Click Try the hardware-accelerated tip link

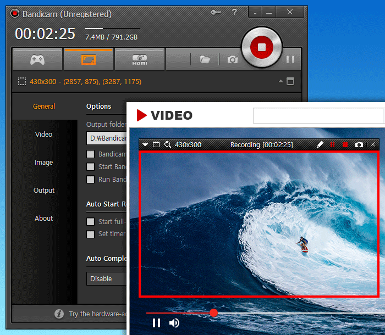[x=98, y=314]
